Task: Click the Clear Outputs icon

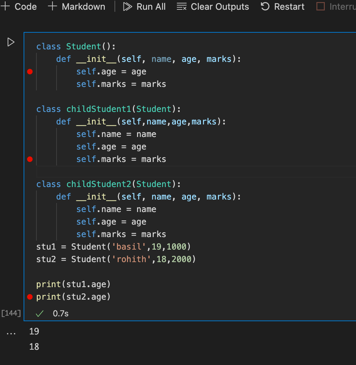Action: pos(181,6)
